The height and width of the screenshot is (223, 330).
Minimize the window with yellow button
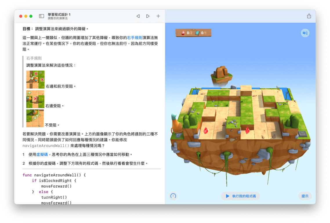tap(26, 16)
